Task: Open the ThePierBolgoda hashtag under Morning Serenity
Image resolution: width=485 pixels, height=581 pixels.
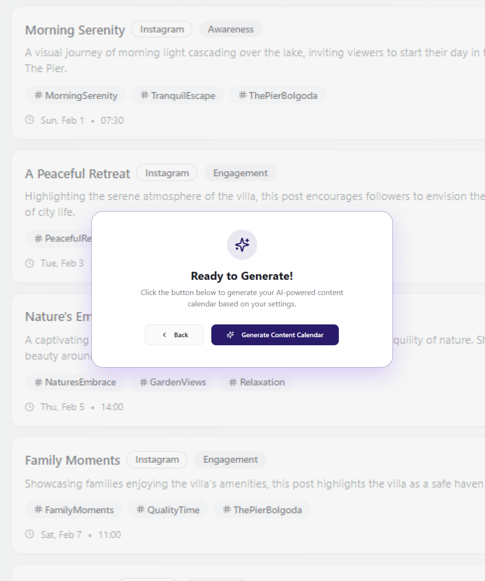Action: click(x=278, y=96)
